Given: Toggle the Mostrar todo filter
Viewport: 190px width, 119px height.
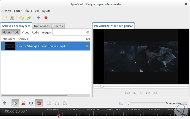Looking at the screenshot, I should tap(11, 32).
